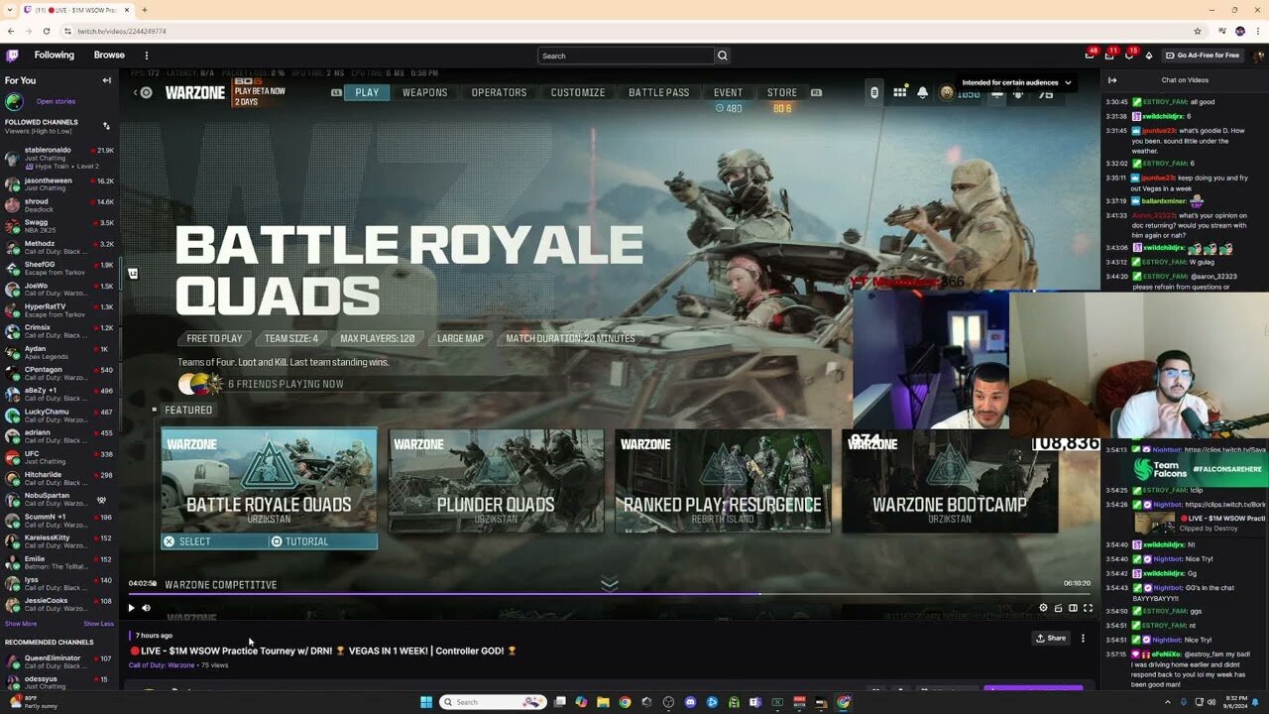
Task: Open the Get Bits diamond icon
Action: click(1149, 56)
